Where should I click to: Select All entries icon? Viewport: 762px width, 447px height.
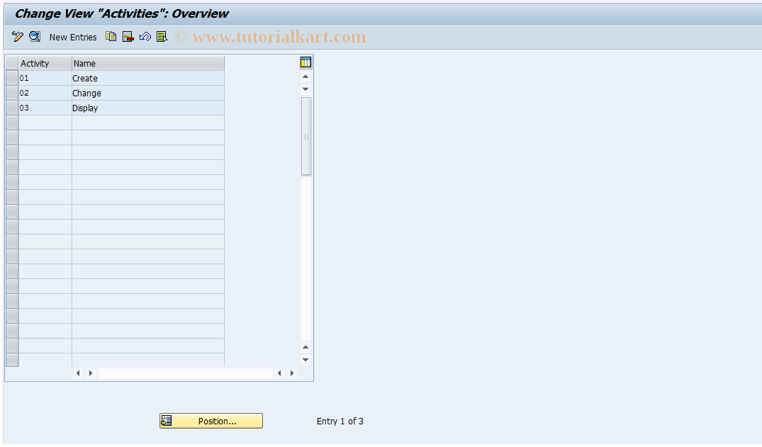(x=162, y=36)
